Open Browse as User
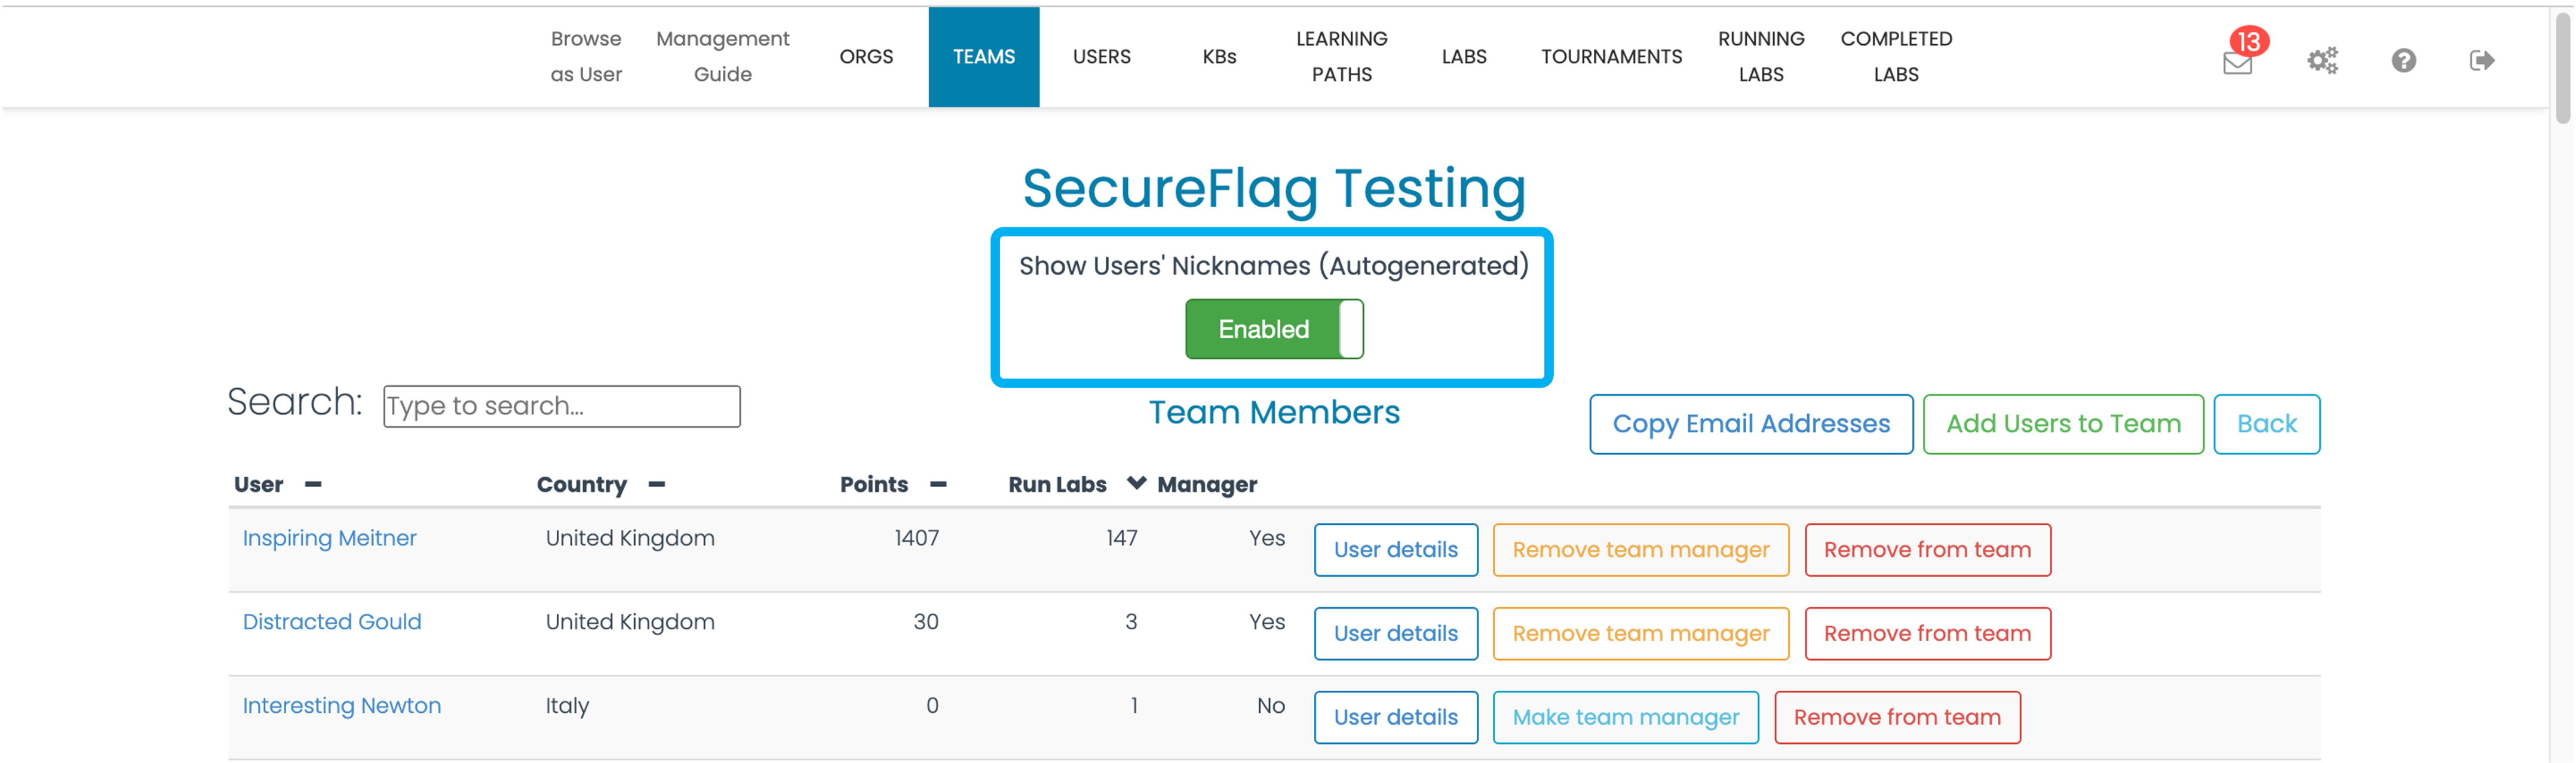2576x763 pixels. coord(586,57)
